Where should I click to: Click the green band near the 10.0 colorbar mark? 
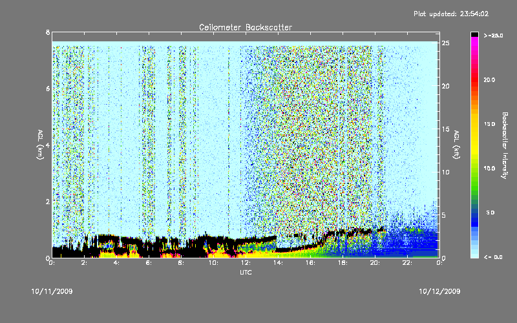474,169
